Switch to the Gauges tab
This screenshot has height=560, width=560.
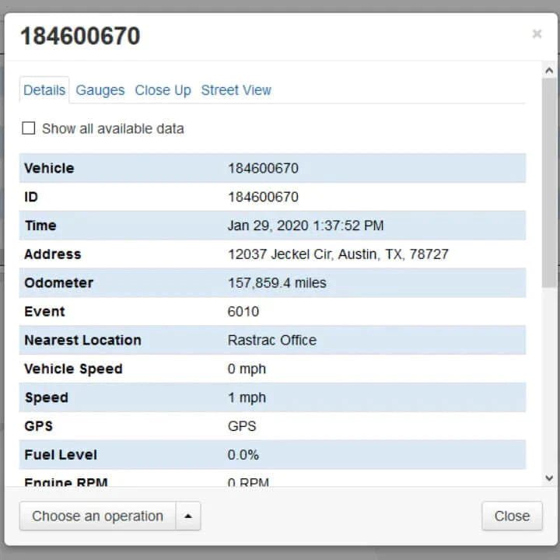pyautogui.click(x=100, y=90)
